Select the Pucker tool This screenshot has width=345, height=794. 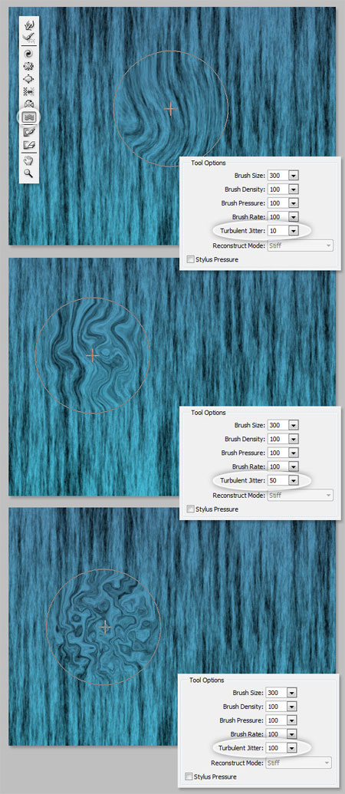click(x=29, y=65)
